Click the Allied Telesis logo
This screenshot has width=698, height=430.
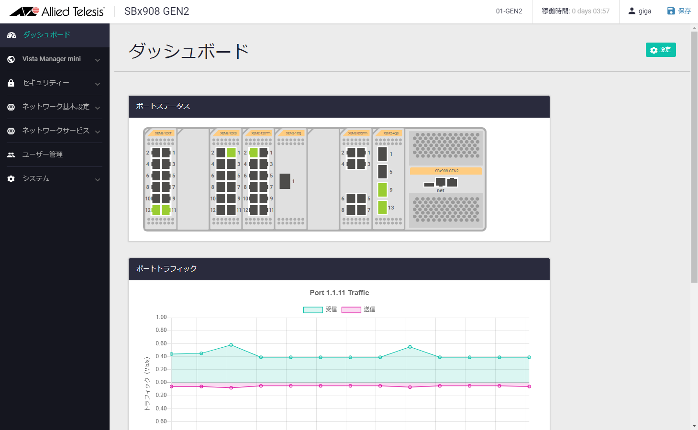coord(57,11)
